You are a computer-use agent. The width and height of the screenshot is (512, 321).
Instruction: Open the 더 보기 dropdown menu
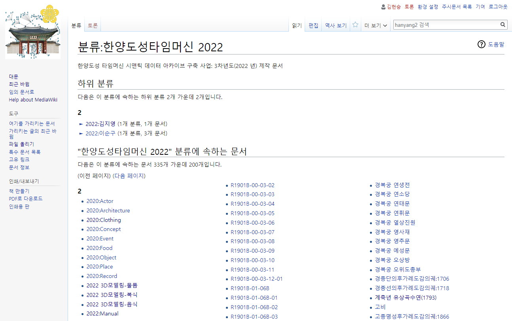(375, 26)
